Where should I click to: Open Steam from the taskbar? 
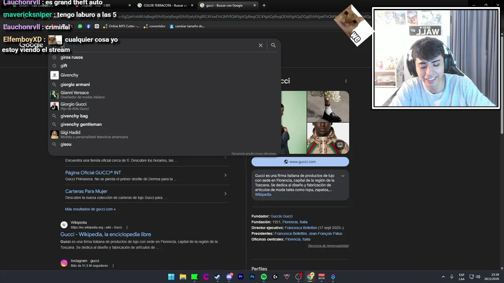pos(217,277)
